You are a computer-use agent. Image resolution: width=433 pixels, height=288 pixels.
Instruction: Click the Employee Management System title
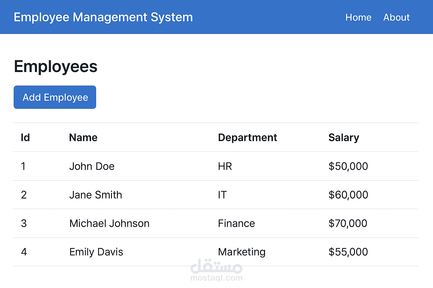(x=103, y=17)
